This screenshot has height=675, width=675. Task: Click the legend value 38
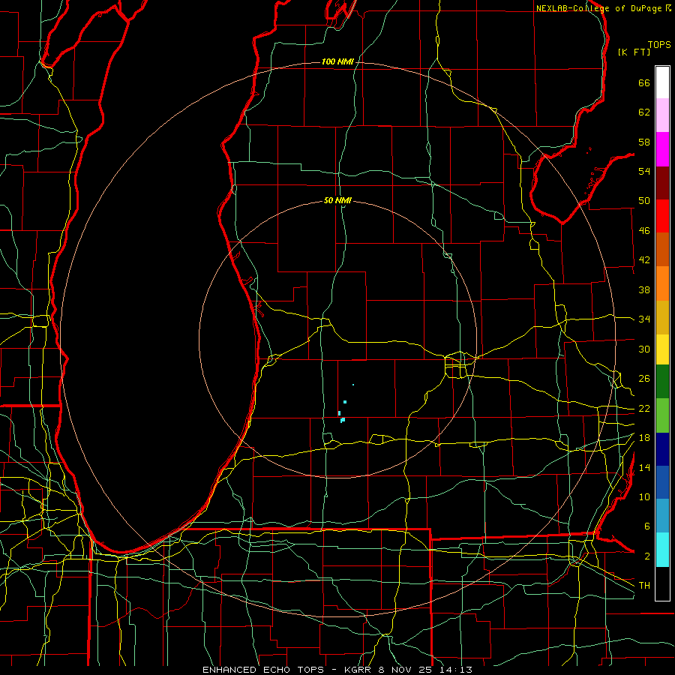tap(644, 289)
